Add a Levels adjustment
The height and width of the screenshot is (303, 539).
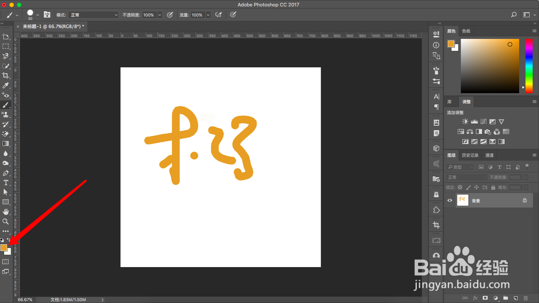pyautogui.click(x=474, y=122)
